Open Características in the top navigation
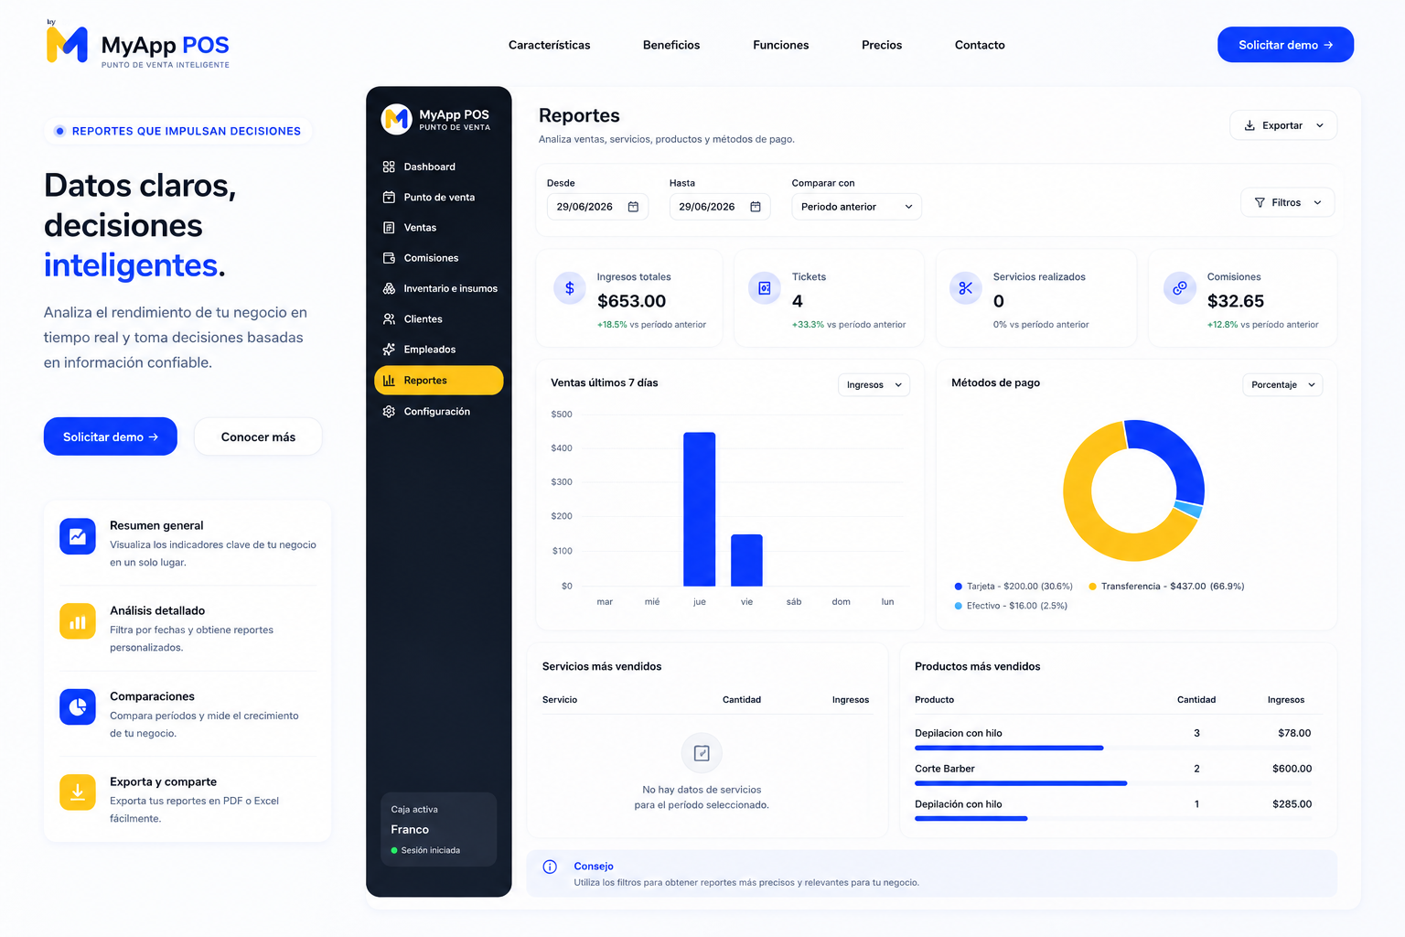Viewport: 1405px width, 937px height. (x=549, y=45)
